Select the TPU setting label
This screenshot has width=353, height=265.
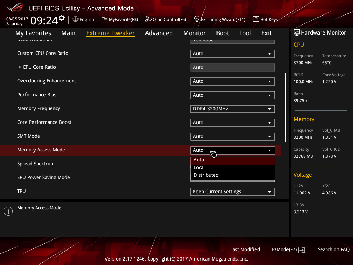pos(21,191)
